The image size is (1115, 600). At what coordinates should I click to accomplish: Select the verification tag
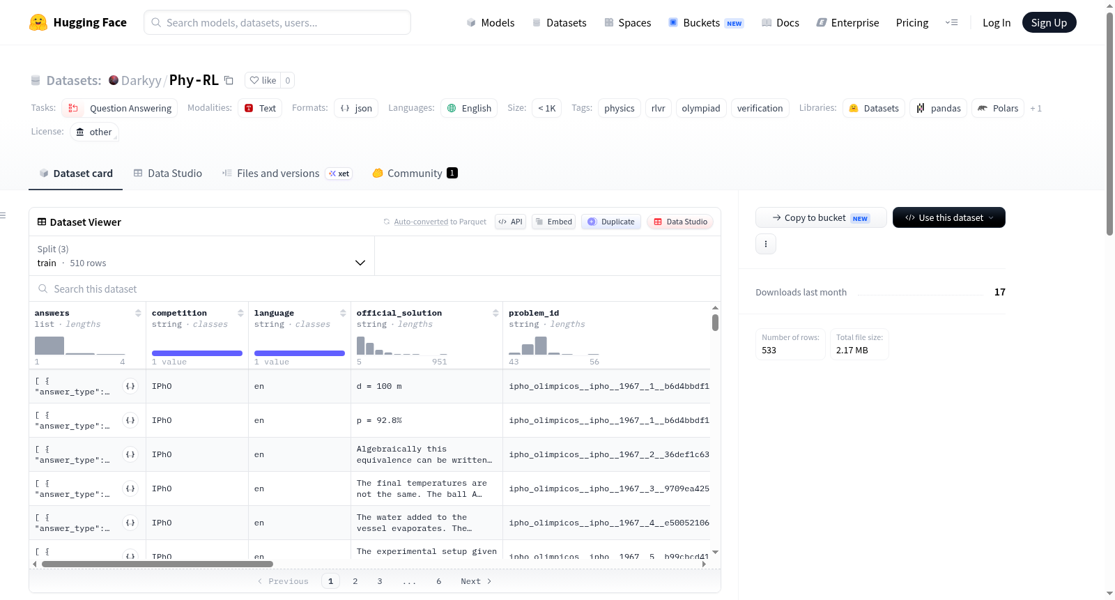point(760,108)
